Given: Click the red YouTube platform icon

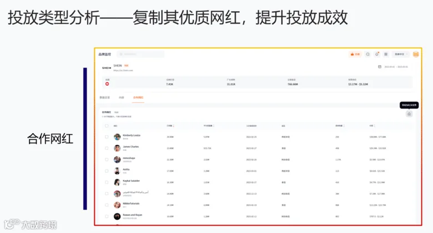Looking at the screenshot, I should pos(107,84).
